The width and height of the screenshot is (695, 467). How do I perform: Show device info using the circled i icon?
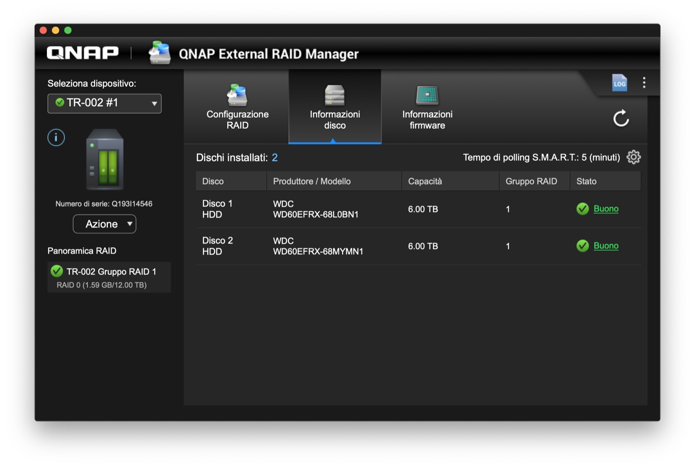click(56, 138)
